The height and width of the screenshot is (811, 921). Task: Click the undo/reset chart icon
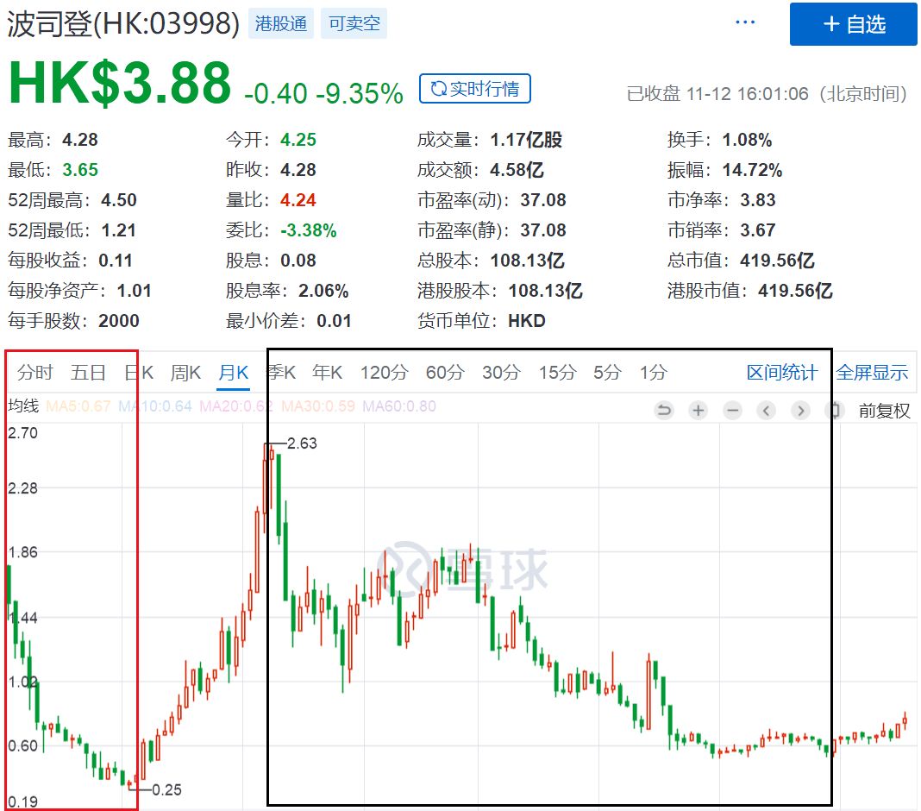coord(663,411)
